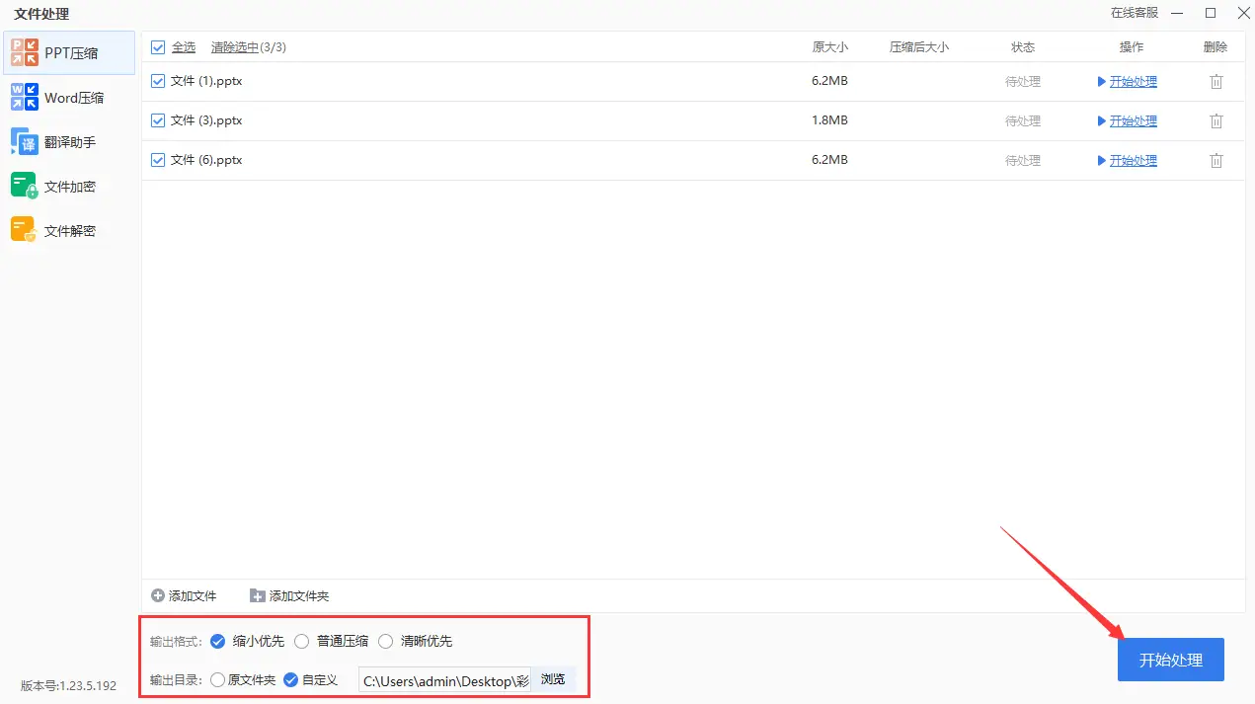
Task: Click the blue 开始处理 button
Action: point(1170,660)
